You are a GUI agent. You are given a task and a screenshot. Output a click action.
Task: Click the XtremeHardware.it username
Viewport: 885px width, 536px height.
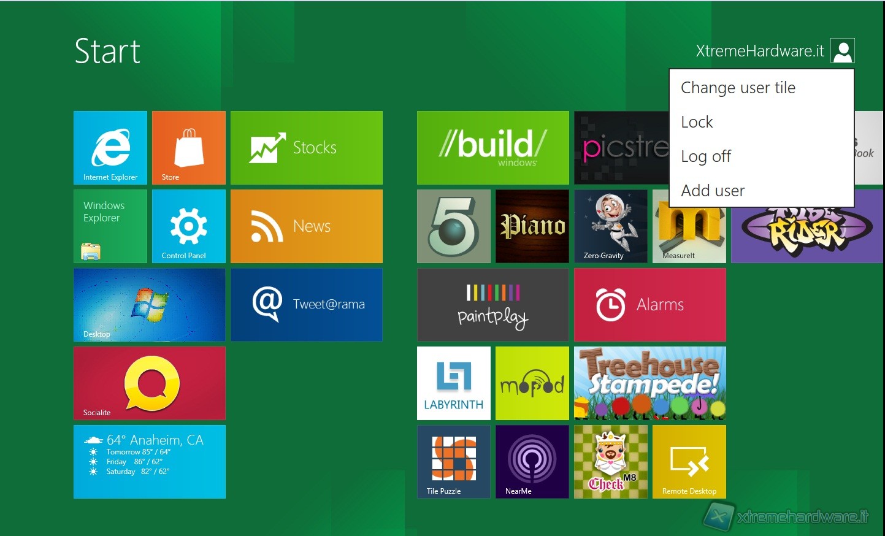(x=760, y=51)
